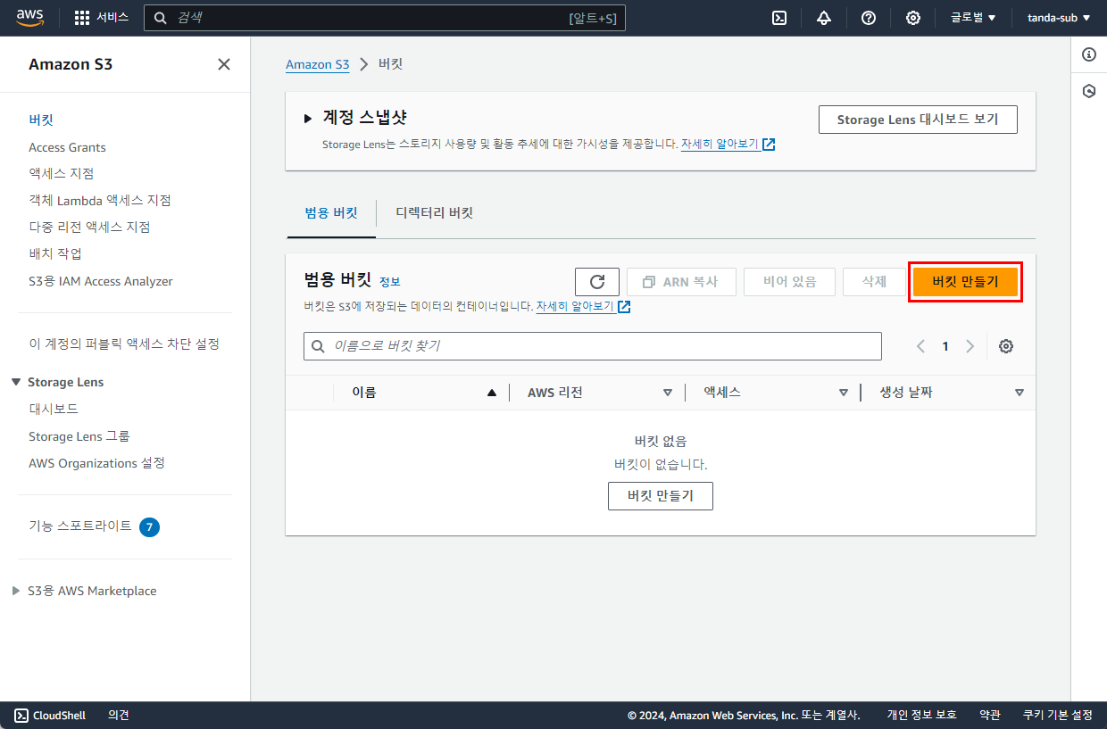The width and height of the screenshot is (1107, 729).
Task: Click Storage Lens 대시보드 보기 button
Action: coord(918,120)
